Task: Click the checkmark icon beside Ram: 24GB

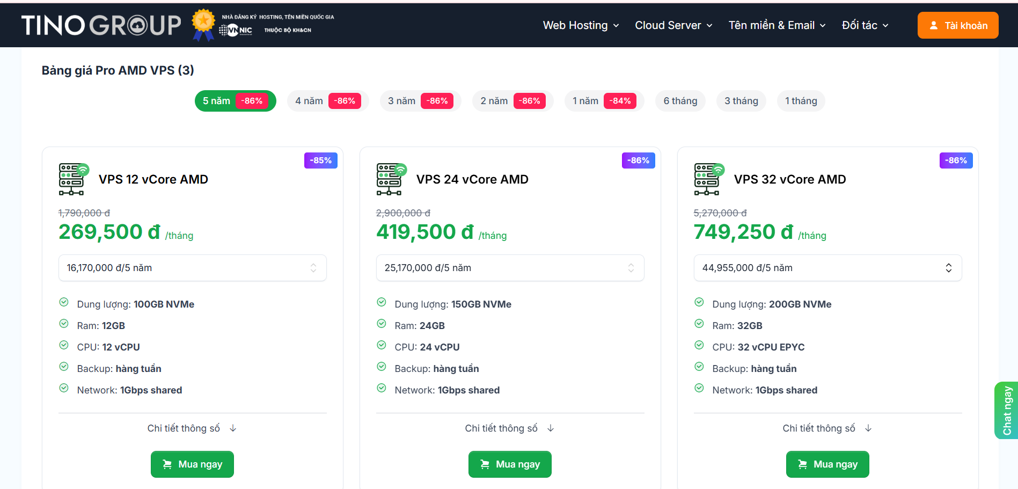Action: tap(382, 324)
